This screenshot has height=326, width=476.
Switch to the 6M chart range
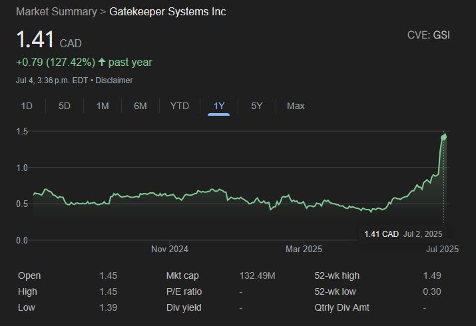tap(140, 106)
